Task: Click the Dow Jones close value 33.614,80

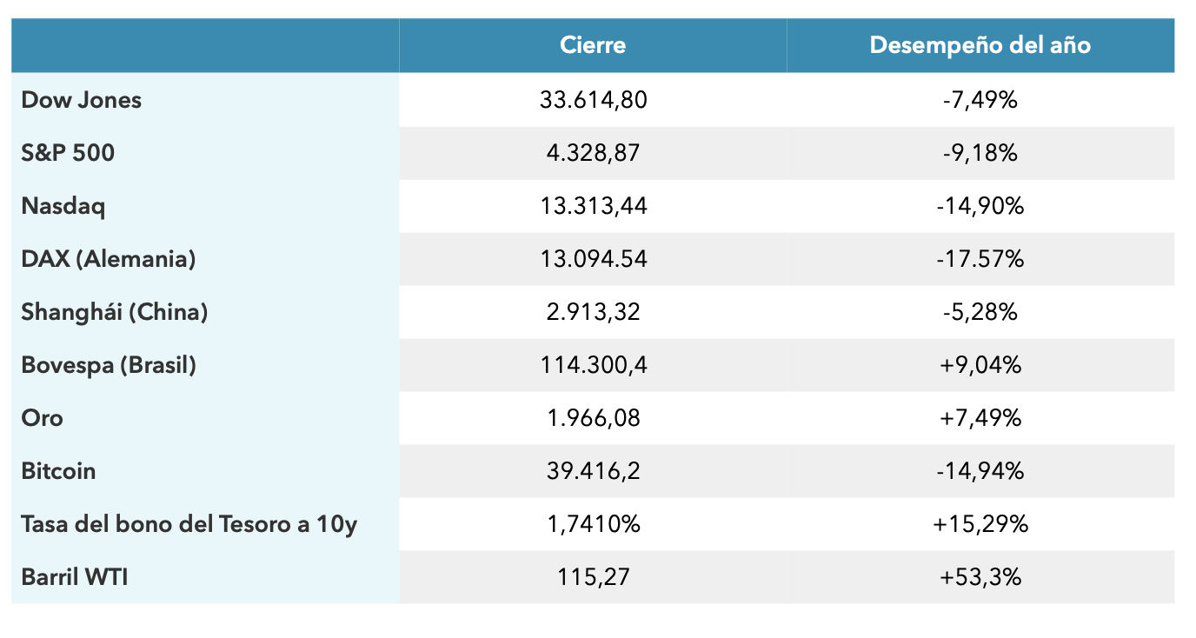Action: click(x=593, y=100)
